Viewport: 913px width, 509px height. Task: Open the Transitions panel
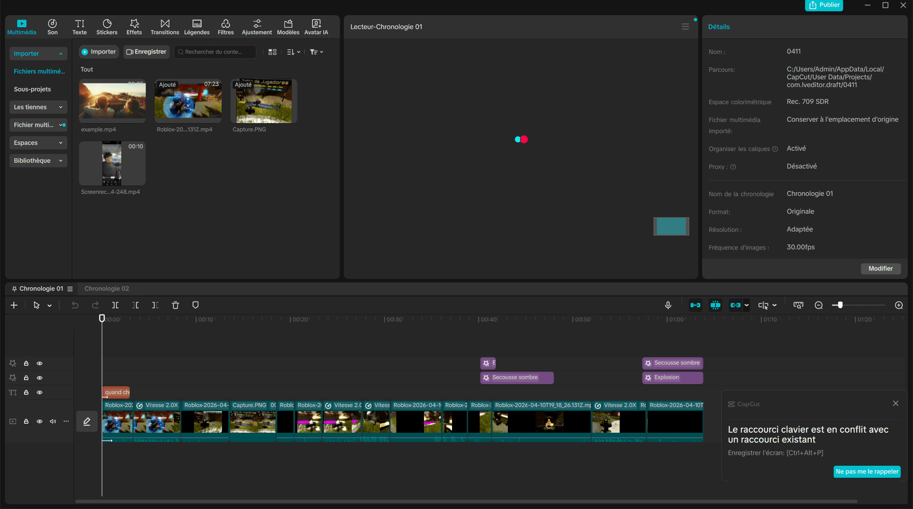(x=165, y=27)
